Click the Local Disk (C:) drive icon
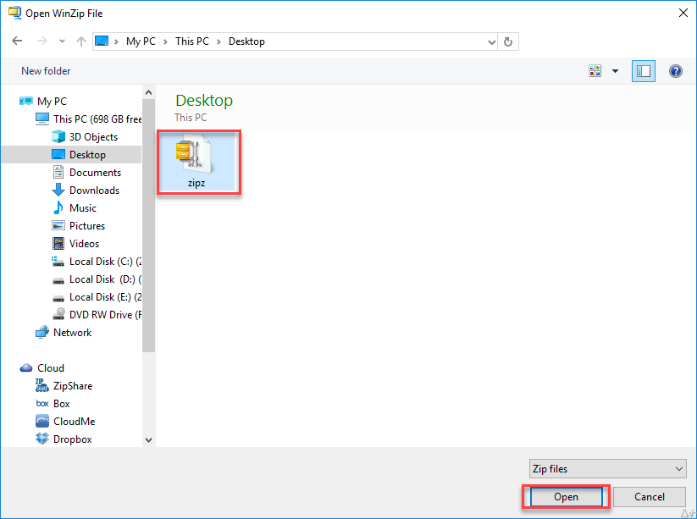697x519 pixels. pos(58,262)
